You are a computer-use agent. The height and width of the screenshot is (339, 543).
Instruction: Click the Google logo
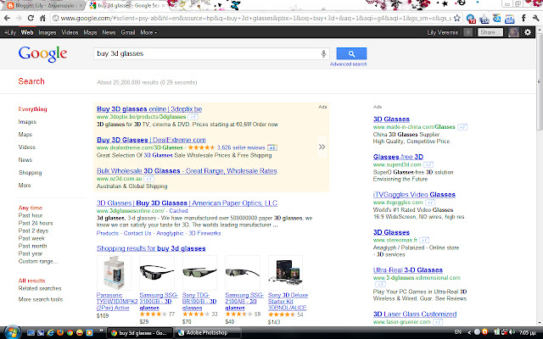[x=42, y=54]
